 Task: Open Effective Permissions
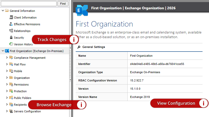[27, 24]
